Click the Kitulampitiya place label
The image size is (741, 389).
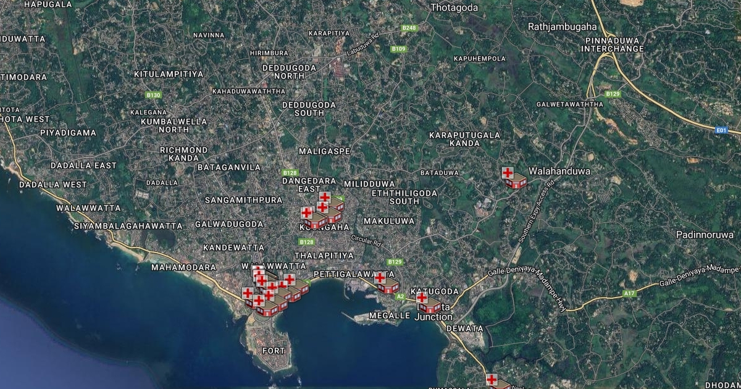(169, 74)
